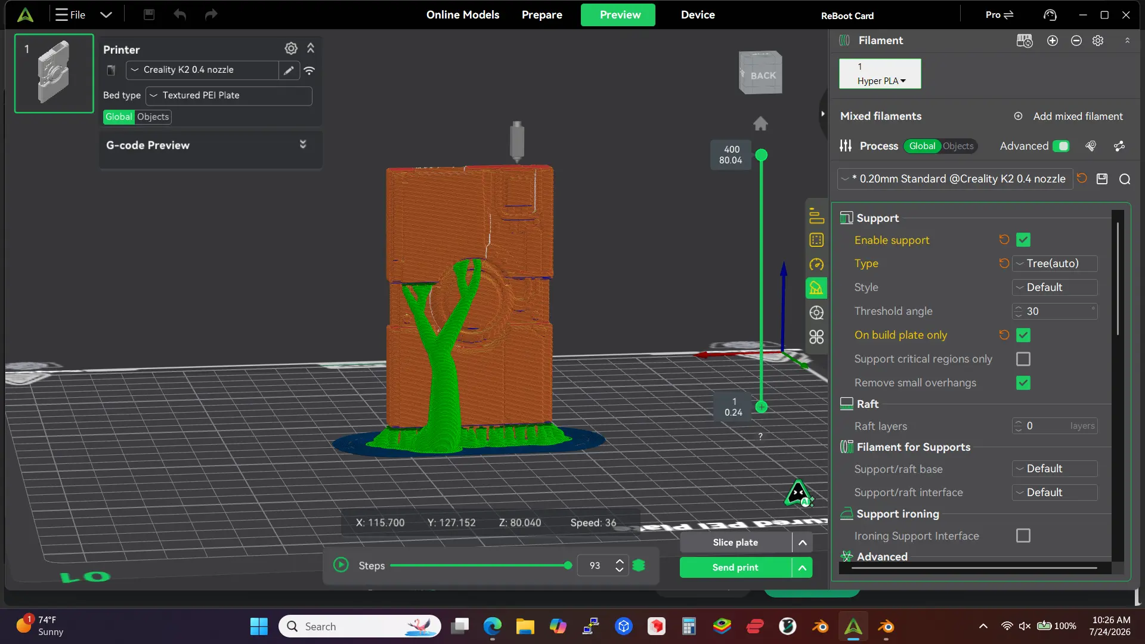1145x644 pixels.
Task: Uncheck Remove small overhangs
Action: pos(1023,383)
